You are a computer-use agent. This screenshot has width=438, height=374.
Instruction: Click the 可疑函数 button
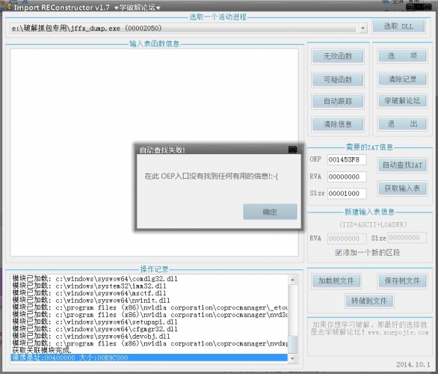(x=338, y=80)
